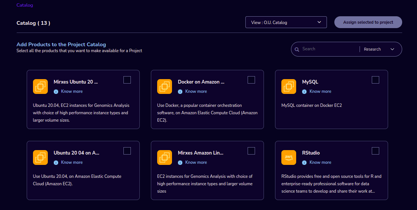
Task: Click the RStudio card title
Action: pos(311,153)
